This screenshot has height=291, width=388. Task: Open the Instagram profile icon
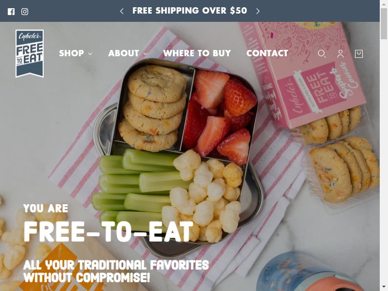(x=25, y=11)
